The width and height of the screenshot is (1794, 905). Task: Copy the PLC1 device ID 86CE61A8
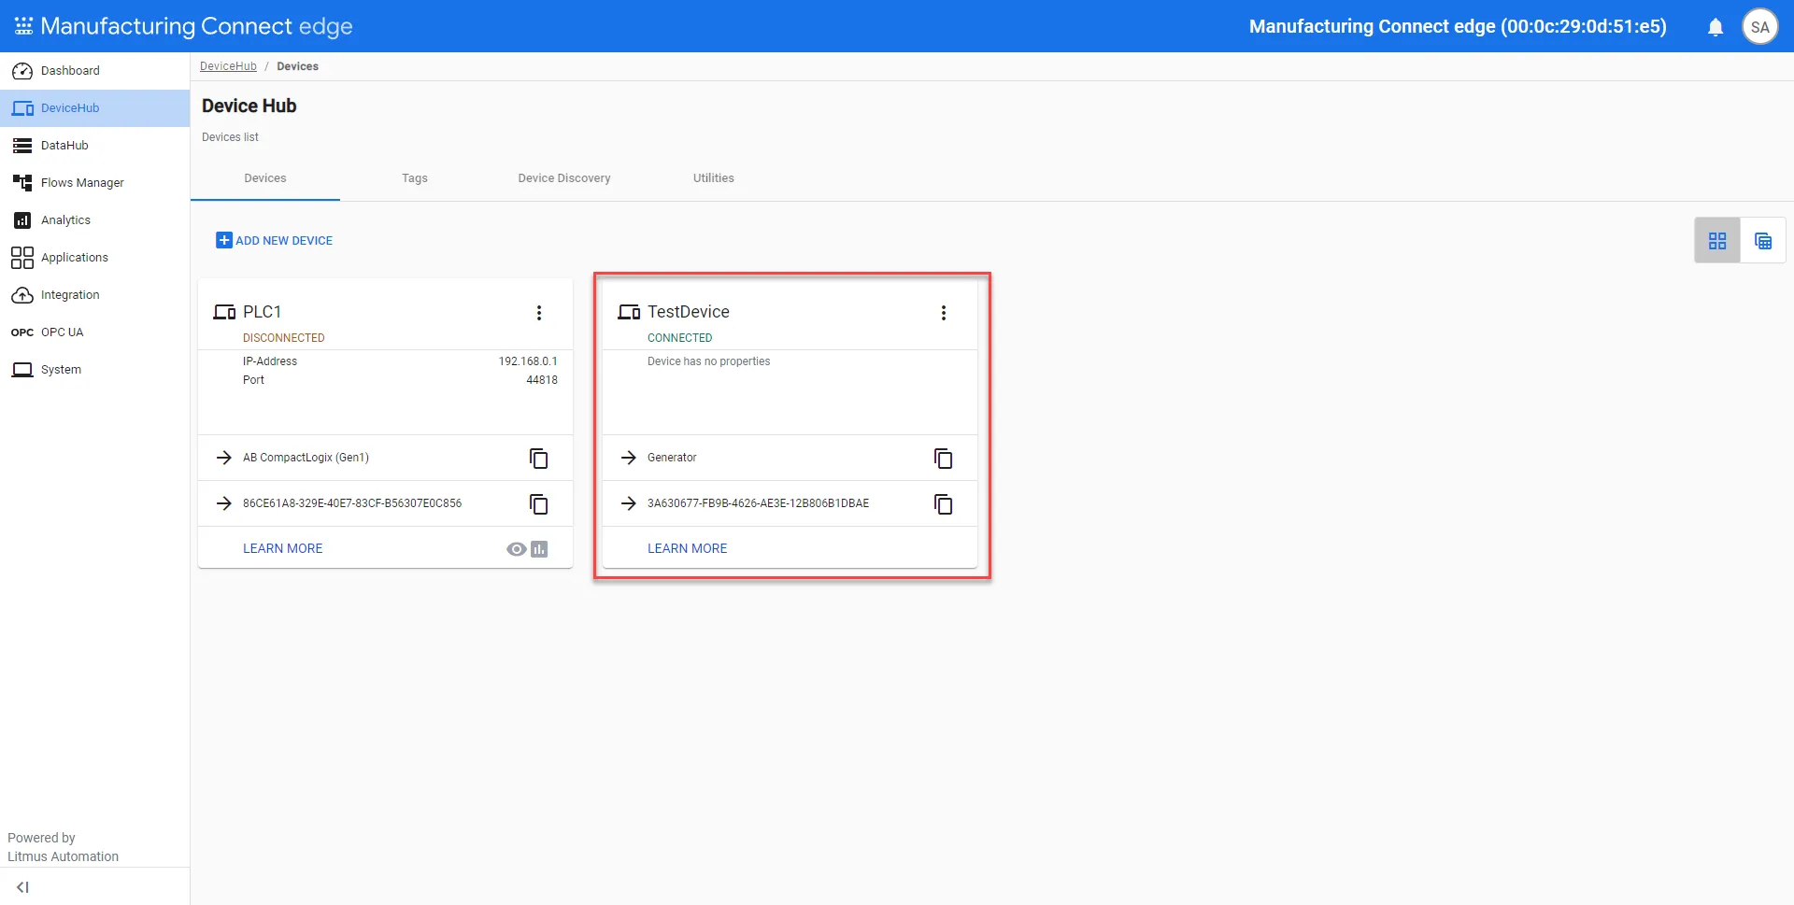[x=539, y=504]
